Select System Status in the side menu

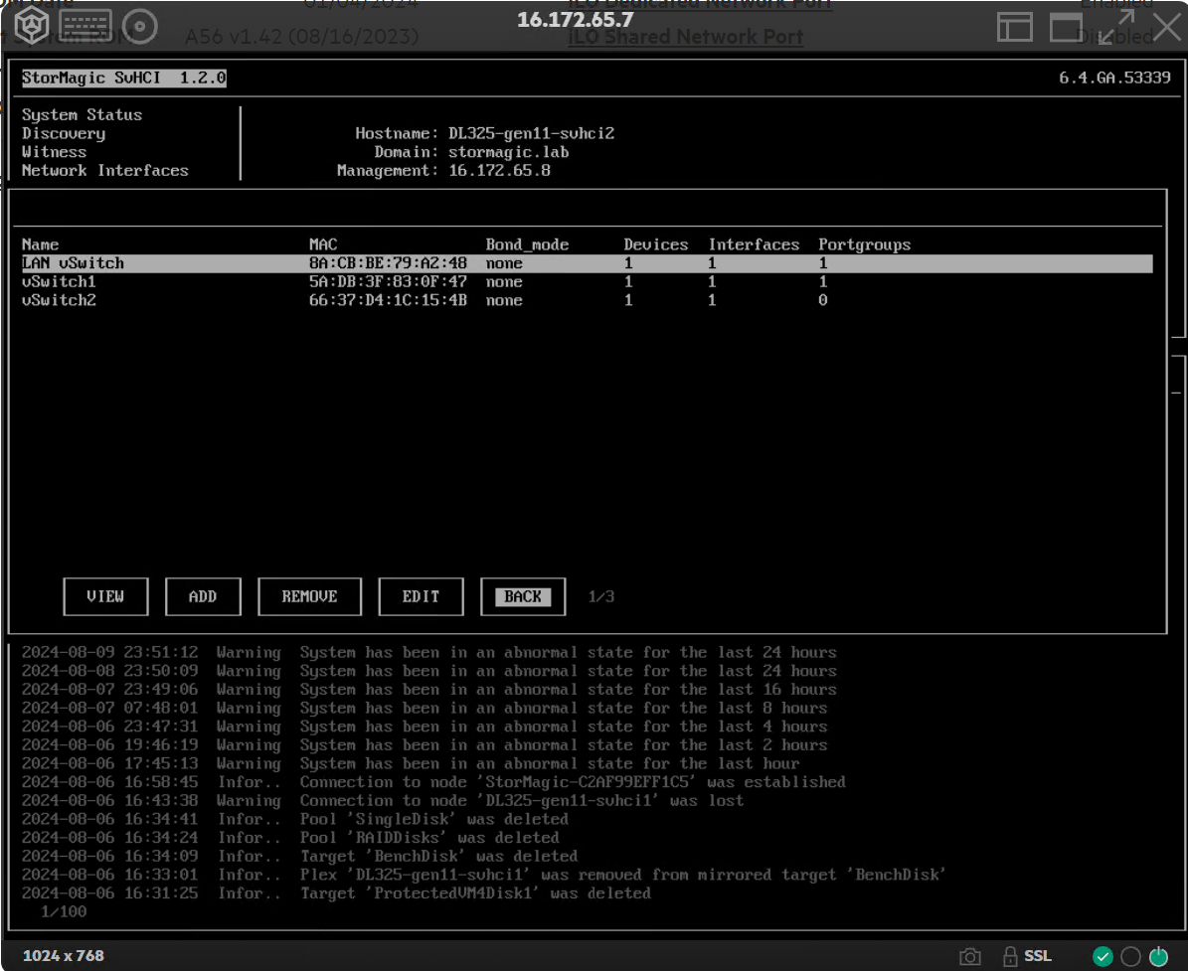[82, 114]
